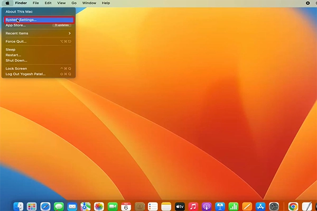Open the Window menu
This screenshot has width=317, height=211.
click(x=89, y=3)
